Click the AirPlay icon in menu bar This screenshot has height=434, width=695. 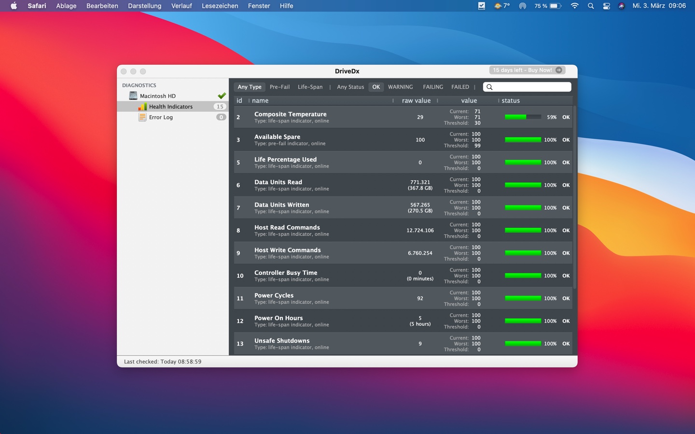[x=523, y=6]
